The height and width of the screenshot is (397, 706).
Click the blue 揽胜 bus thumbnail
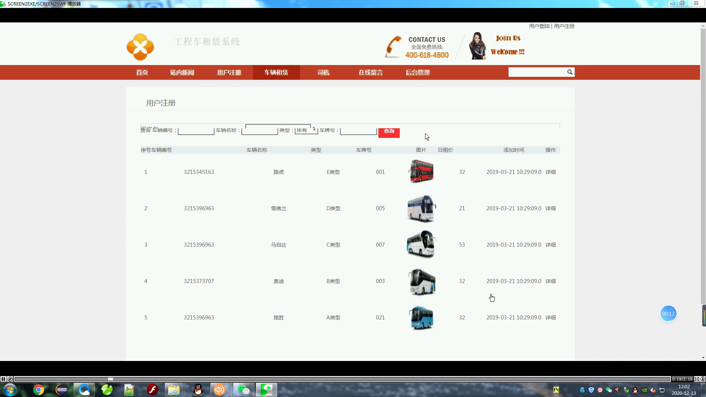pos(421,318)
